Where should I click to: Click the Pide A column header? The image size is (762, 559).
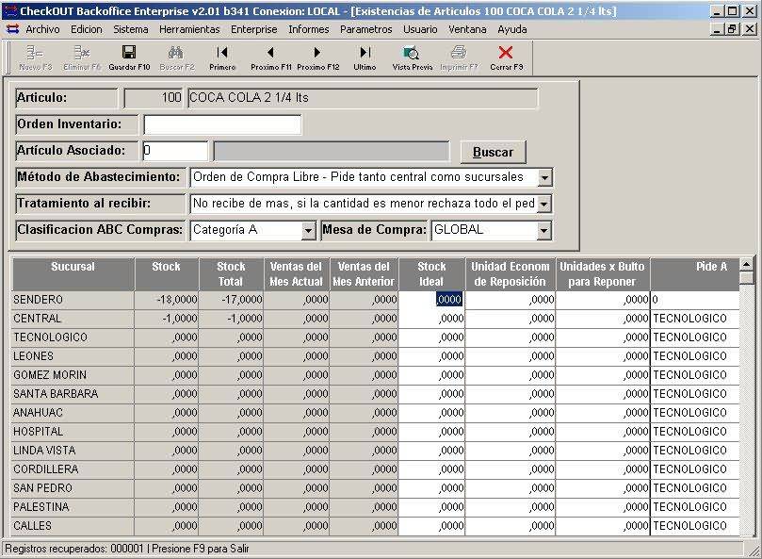pos(694,274)
